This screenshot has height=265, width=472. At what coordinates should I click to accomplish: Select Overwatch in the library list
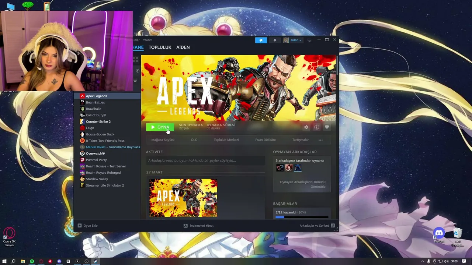pos(107,153)
